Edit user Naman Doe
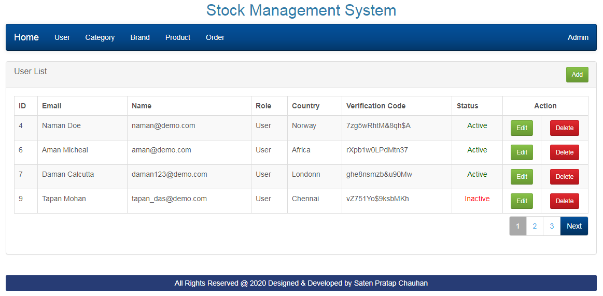This screenshot has width=603, height=296. (522, 128)
